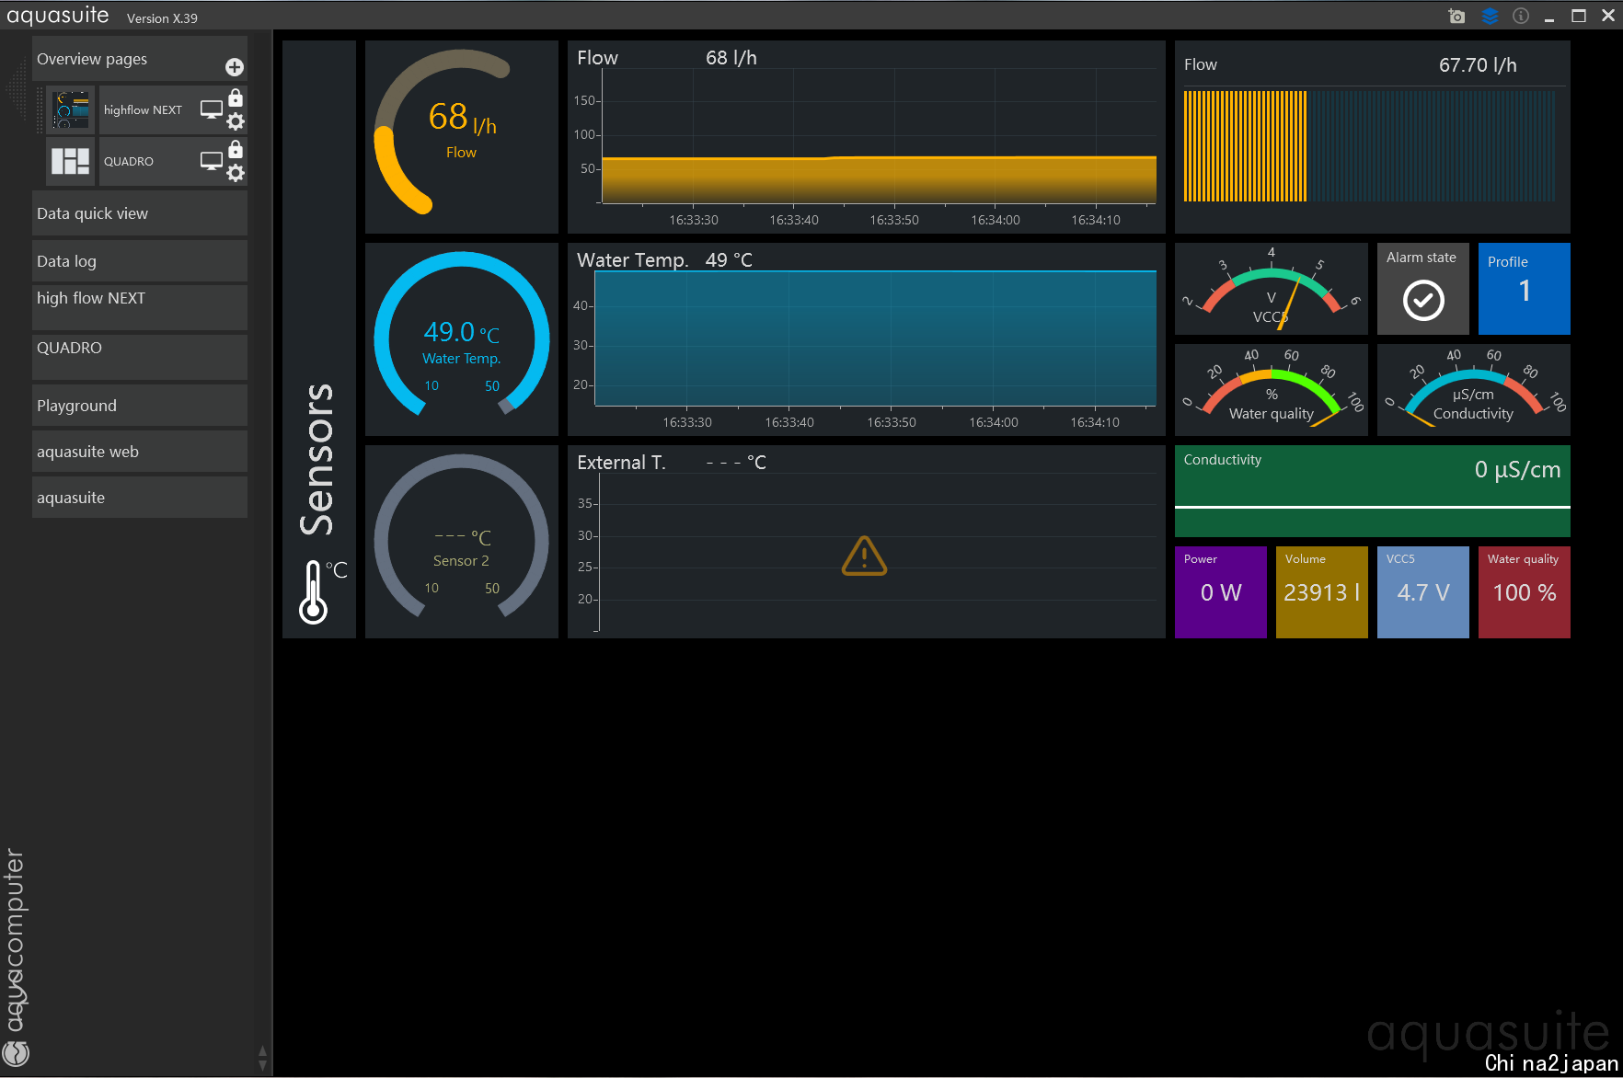Toggle desktop mode for QUADRO page

click(x=212, y=161)
